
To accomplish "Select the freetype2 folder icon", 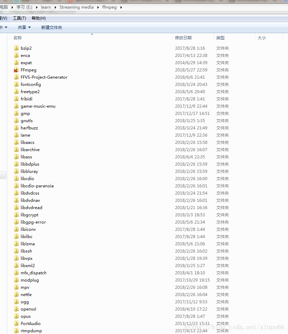I will click(16, 92).
